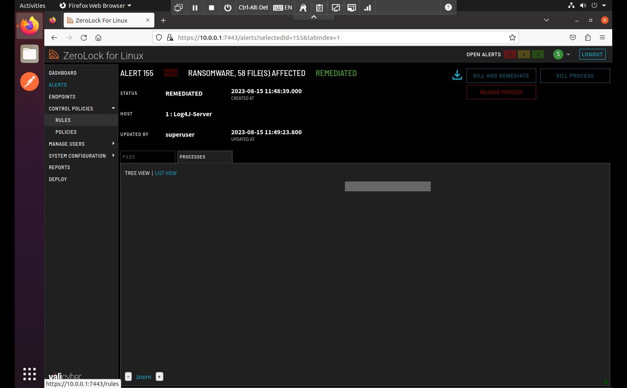Image resolution: width=627 pixels, height=388 pixels.
Task: Collapse the CONTROL POLICIES section arrow
Action: (113, 108)
